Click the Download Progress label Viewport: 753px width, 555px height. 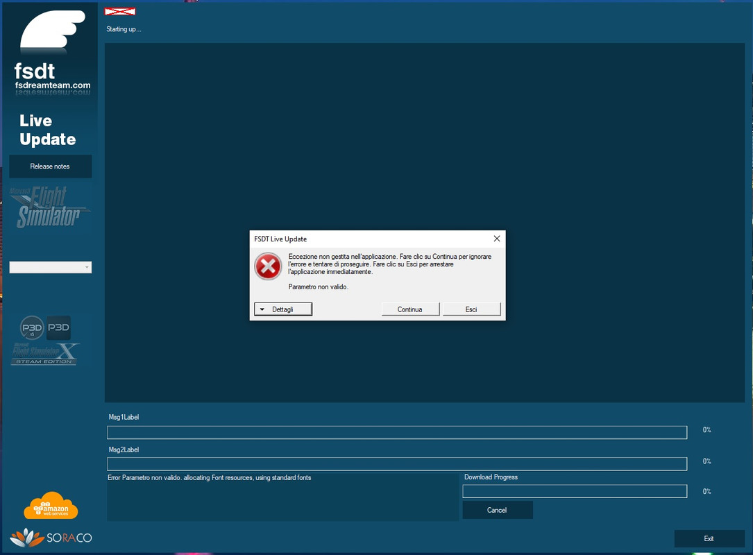point(491,477)
